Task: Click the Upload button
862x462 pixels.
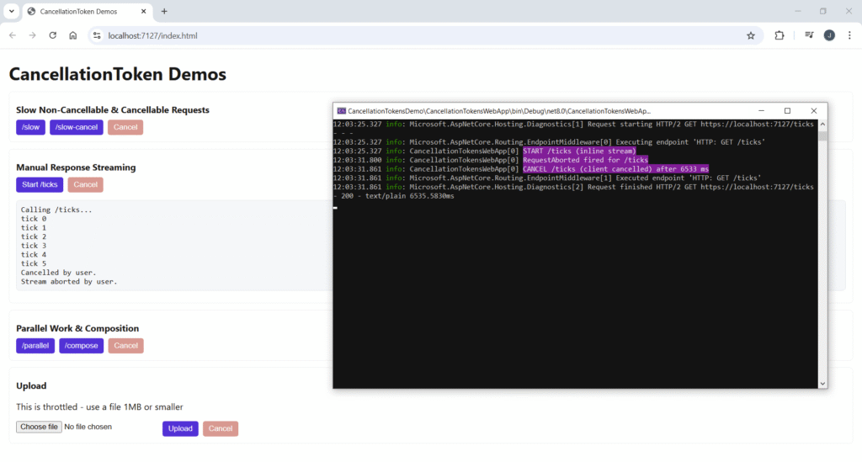Action: click(180, 428)
